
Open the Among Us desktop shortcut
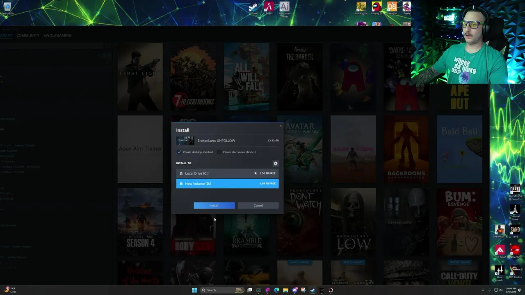pos(377,9)
